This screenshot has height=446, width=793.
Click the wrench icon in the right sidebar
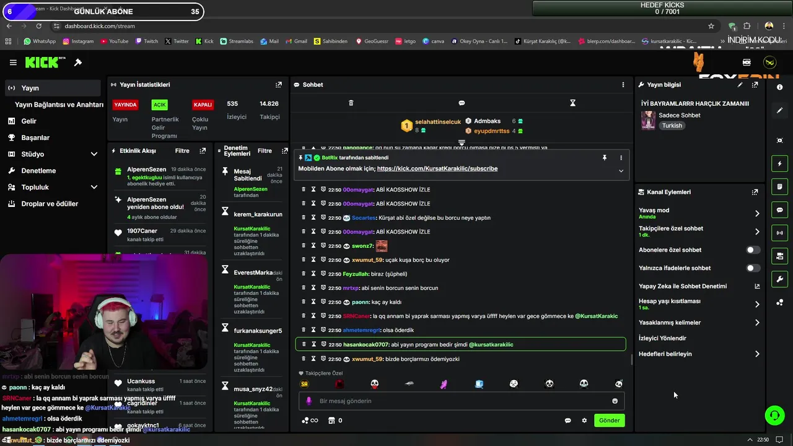[x=779, y=279]
